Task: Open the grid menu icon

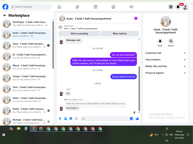Action: coord(171,7)
